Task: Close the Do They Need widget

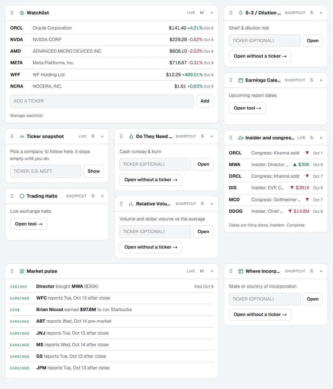Action: tap(212, 137)
